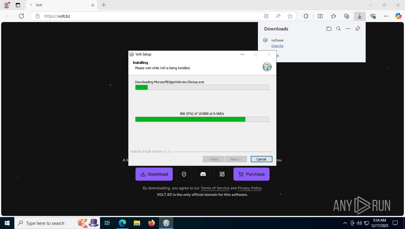Open Edge Settings and more menu
This screenshot has height=229, width=405.
click(386, 16)
